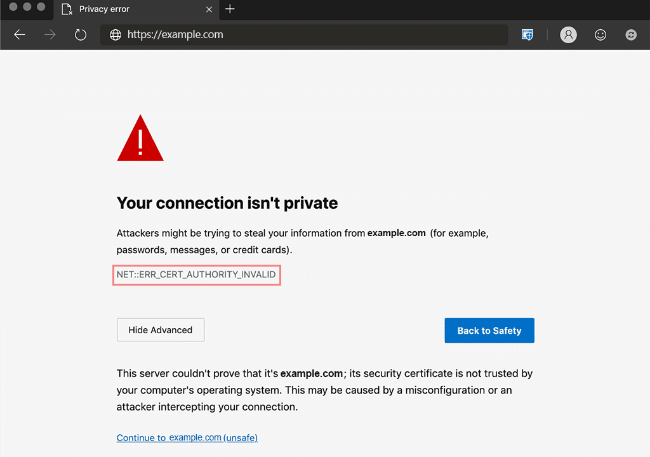Click Back to Safety
Image resolution: width=650 pixels, height=457 pixels.
coord(489,330)
